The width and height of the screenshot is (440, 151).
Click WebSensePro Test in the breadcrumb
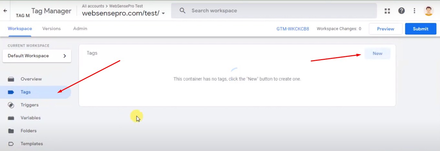125,6
